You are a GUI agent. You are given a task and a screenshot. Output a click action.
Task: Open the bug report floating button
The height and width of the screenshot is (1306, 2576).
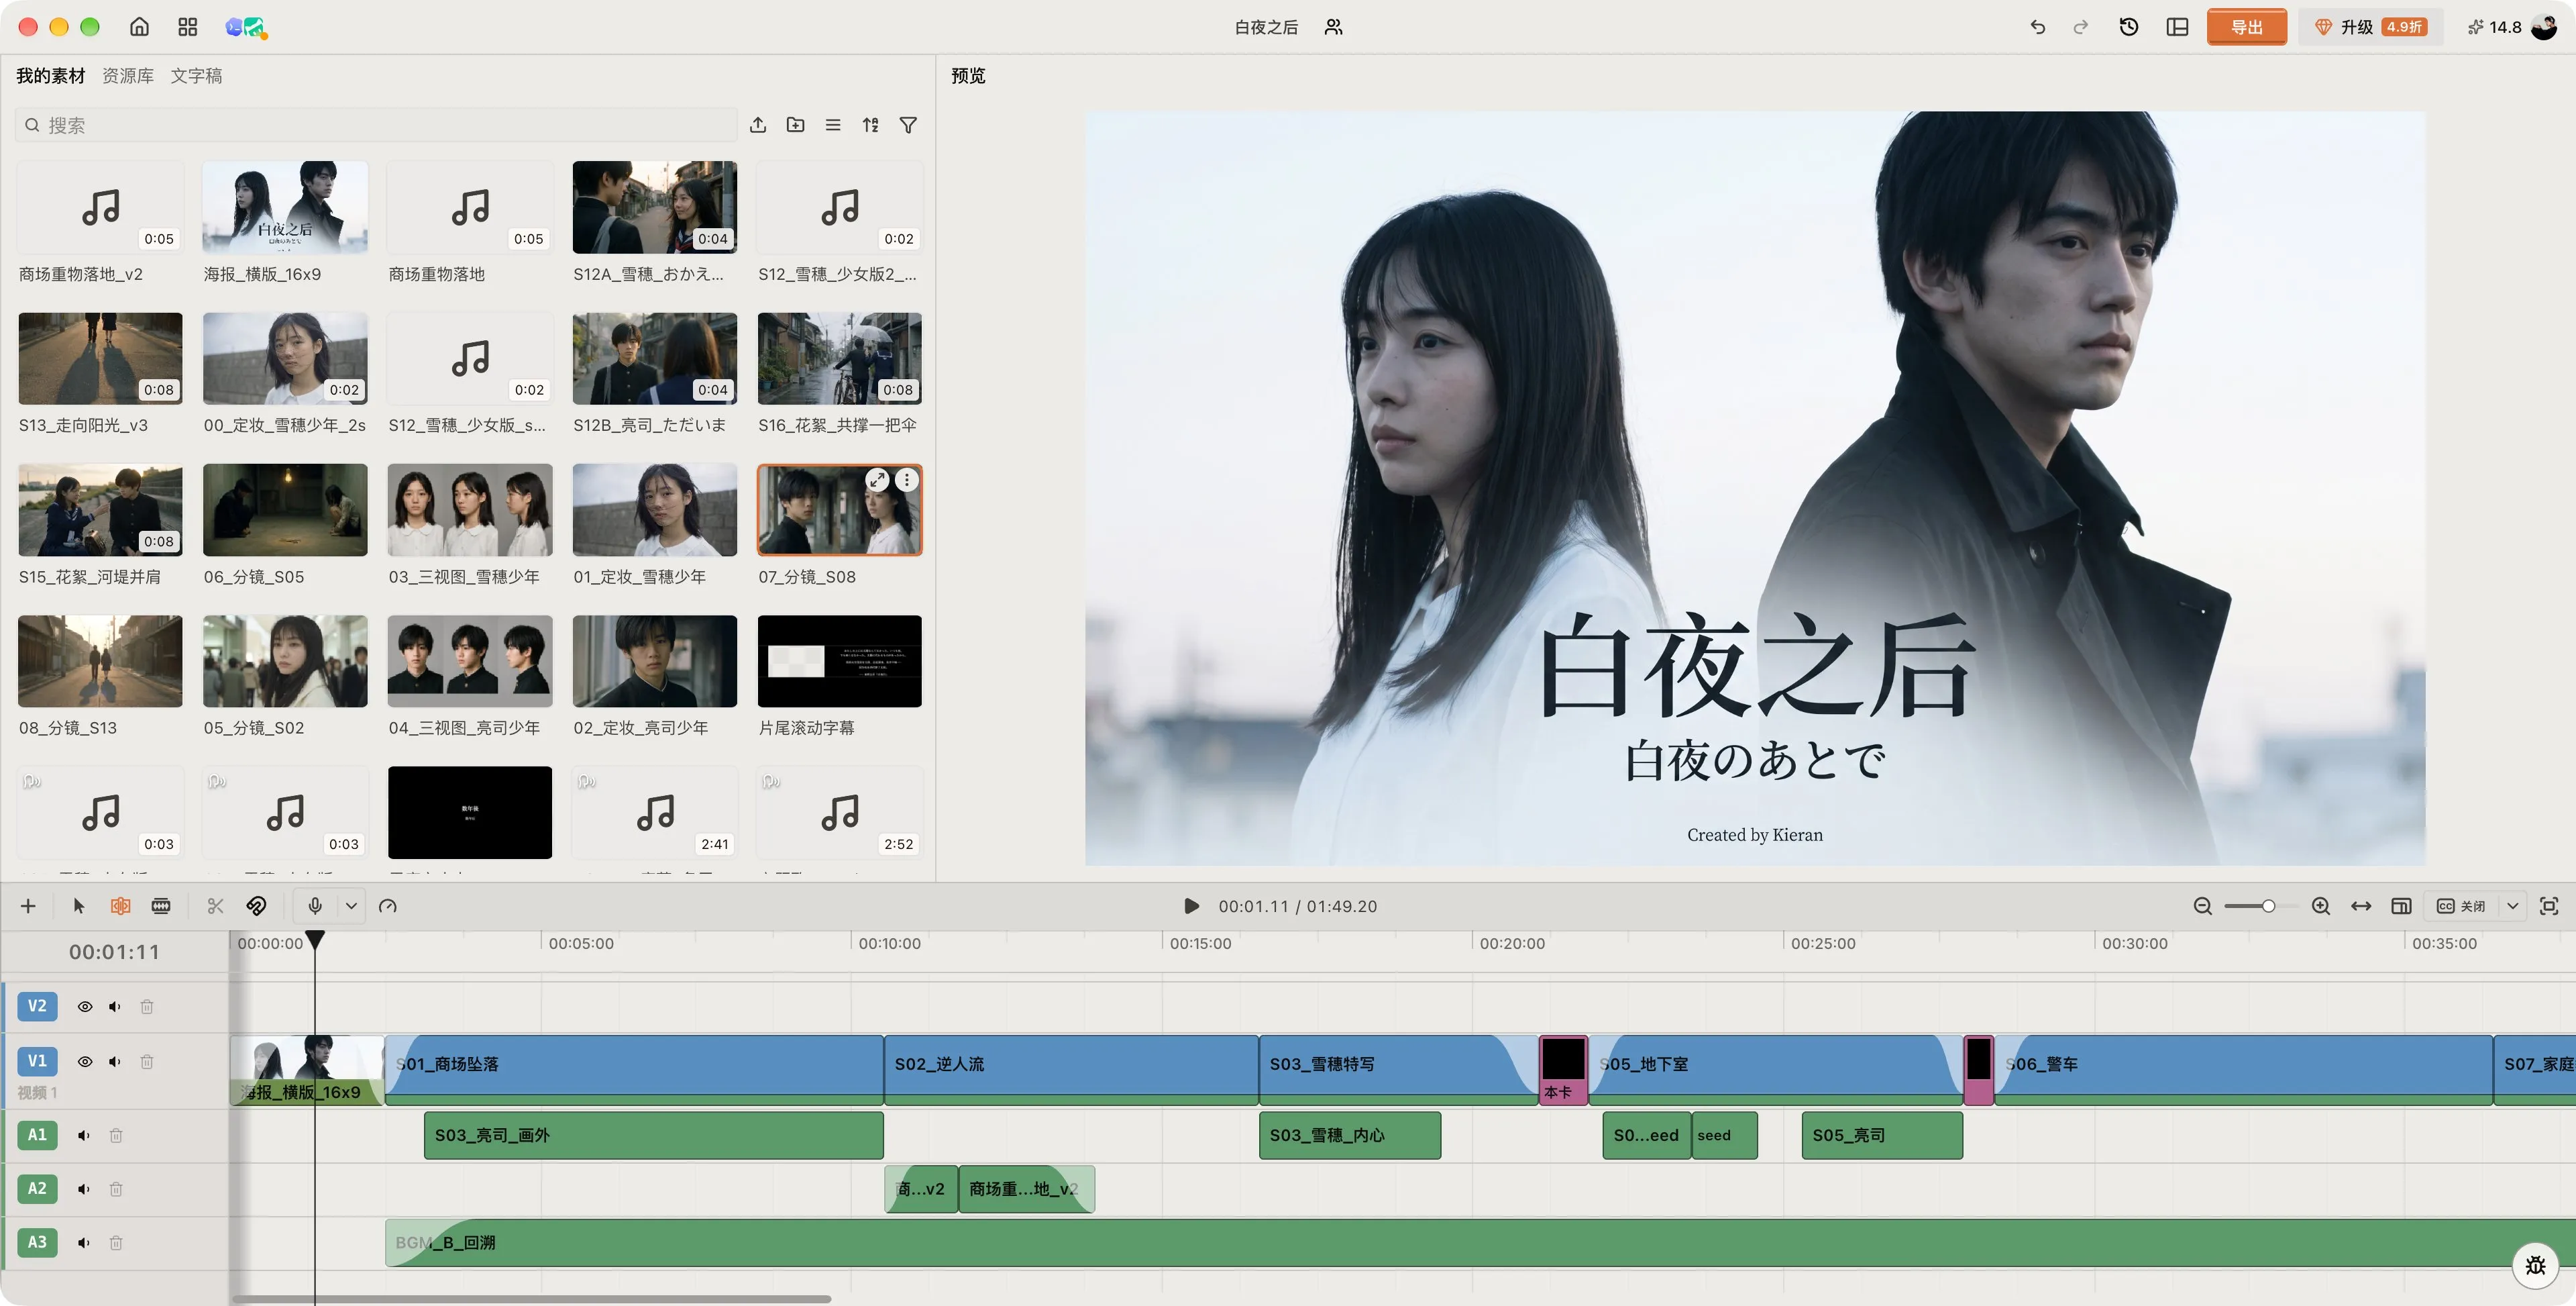click(x=2535, y=1265)
